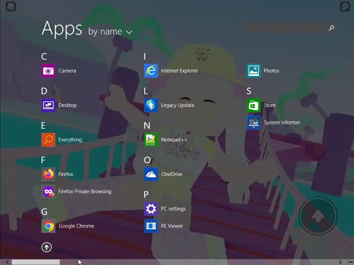Viewport: 354px width, 265px height.
Task: Launch the Legacy Update icon
Action: (x=151, y=105)
